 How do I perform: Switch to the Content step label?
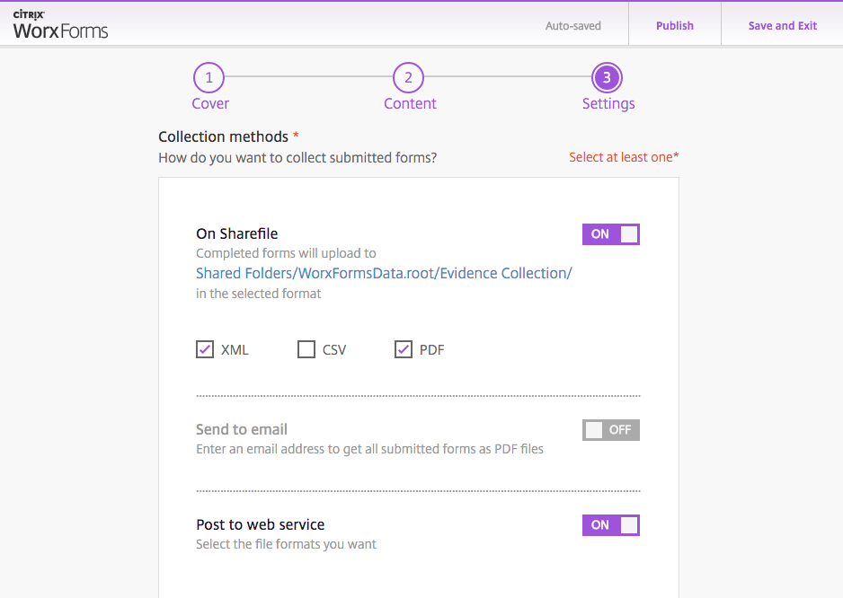(410, 103)
